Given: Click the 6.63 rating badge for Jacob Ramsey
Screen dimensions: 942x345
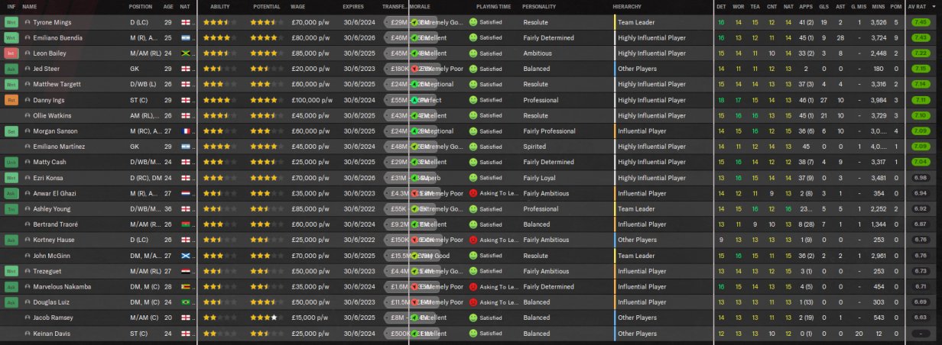Looking at the screenshot, I should click(x=921, y=318).
